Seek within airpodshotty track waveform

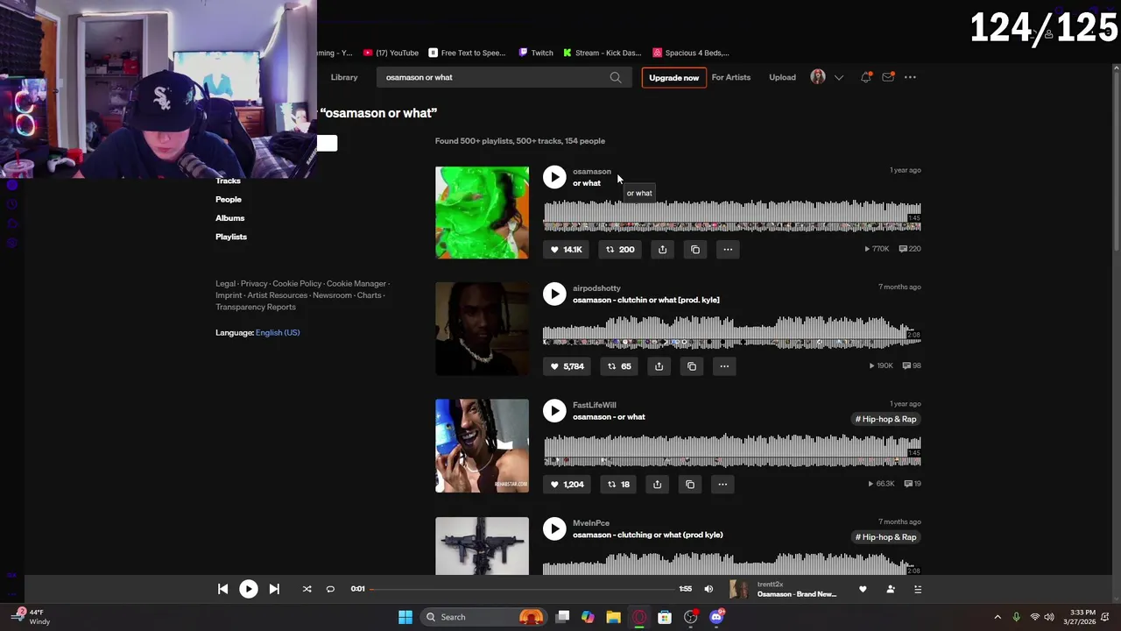pos(731,332)
